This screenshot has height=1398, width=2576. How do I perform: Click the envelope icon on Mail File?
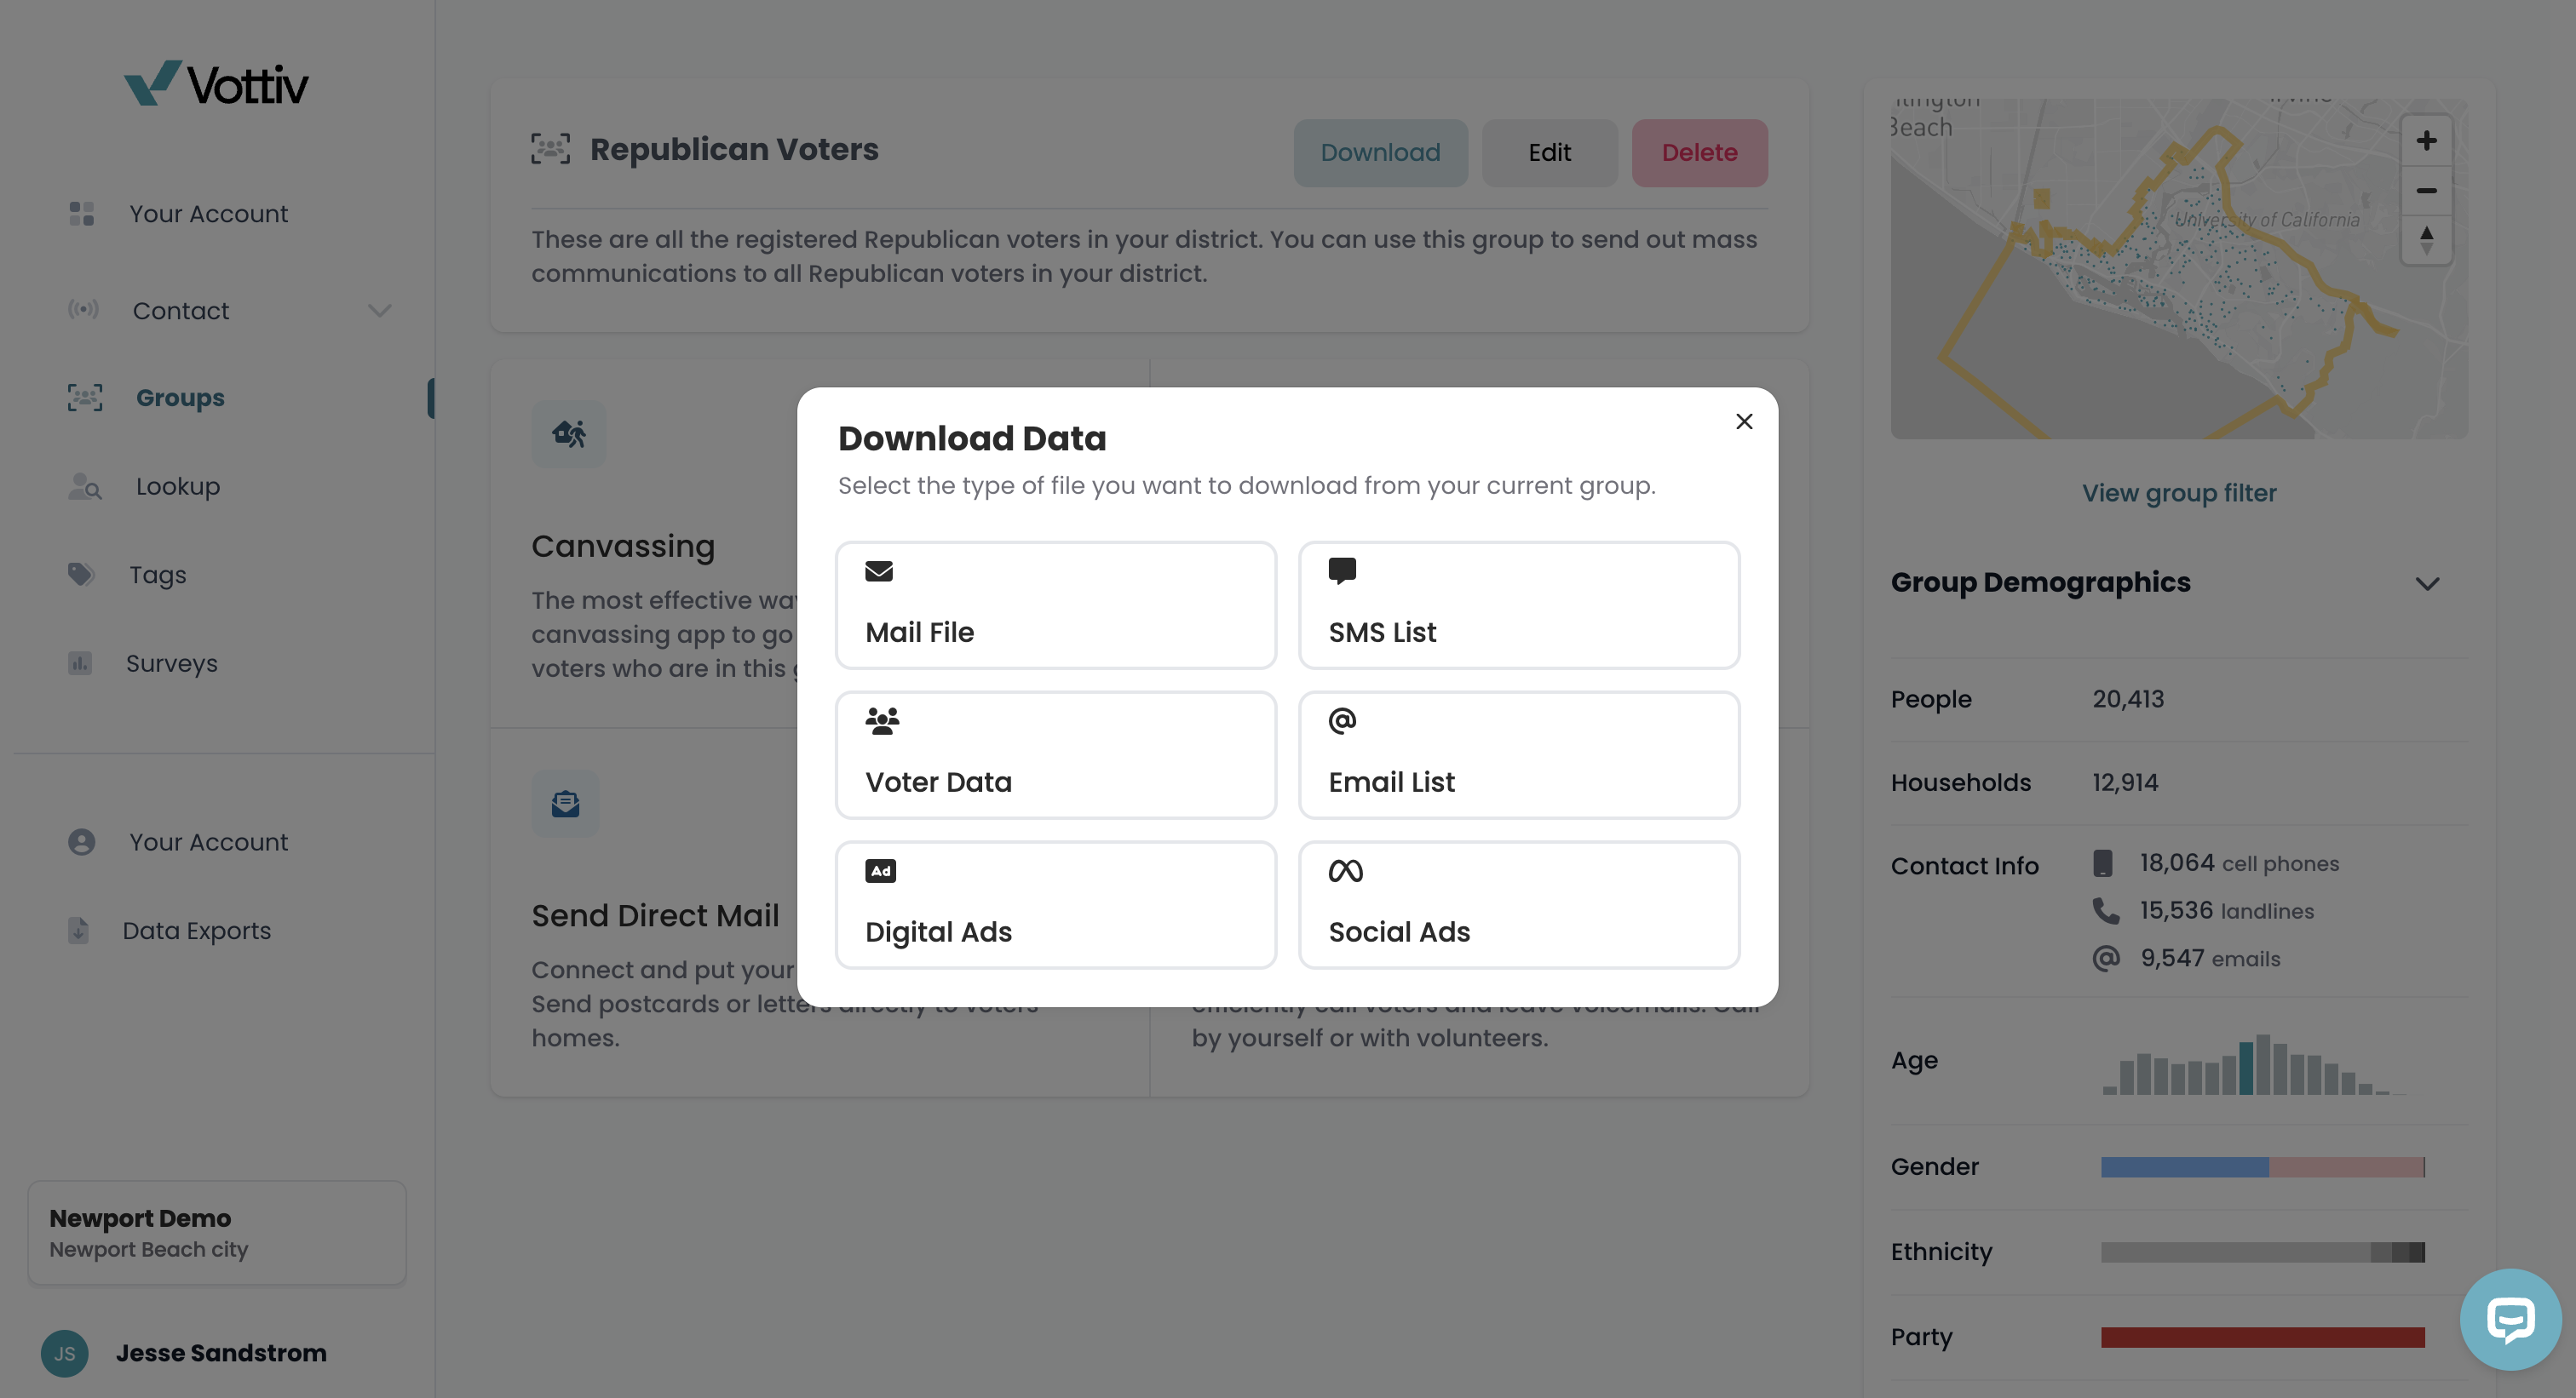click(x=879, y=570)
